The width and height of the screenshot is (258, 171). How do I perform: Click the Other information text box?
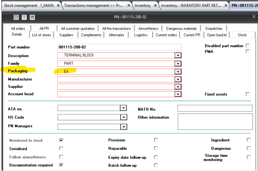215,122
